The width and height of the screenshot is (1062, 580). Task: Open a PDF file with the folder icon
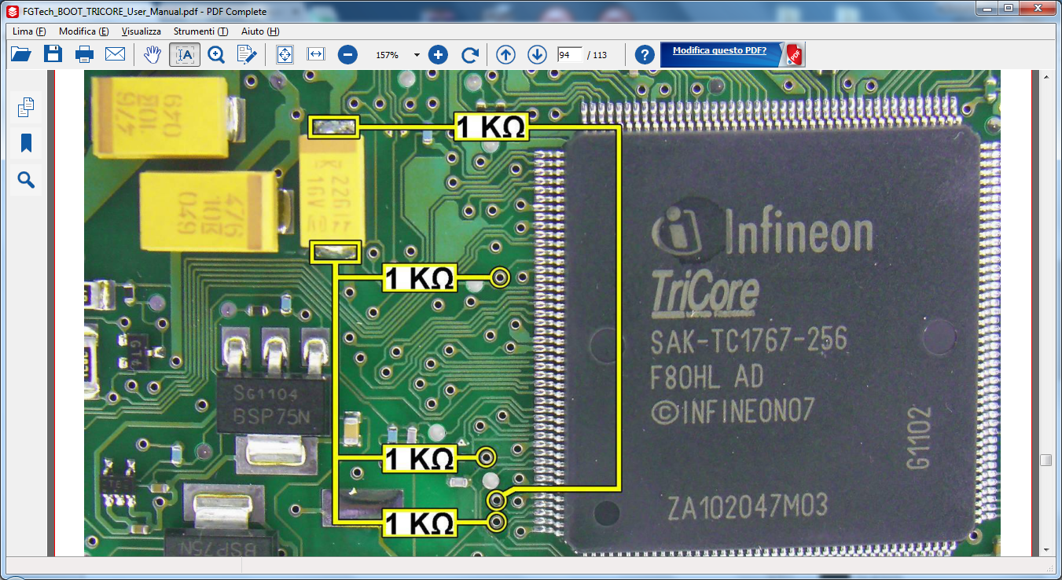pos(21,54)
